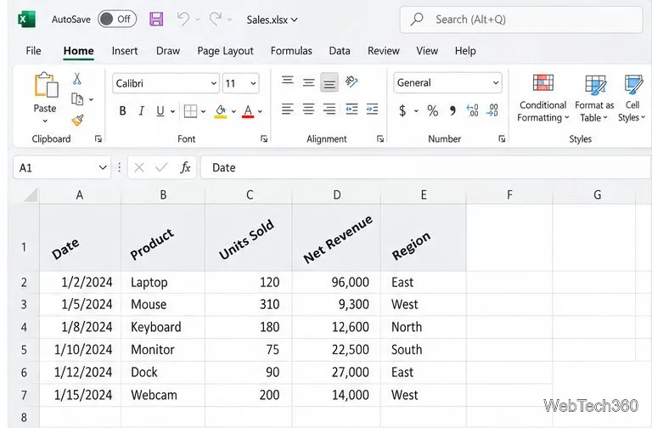
Task: Toggle the AutoSave switch
Action: [x=117, y=20]
